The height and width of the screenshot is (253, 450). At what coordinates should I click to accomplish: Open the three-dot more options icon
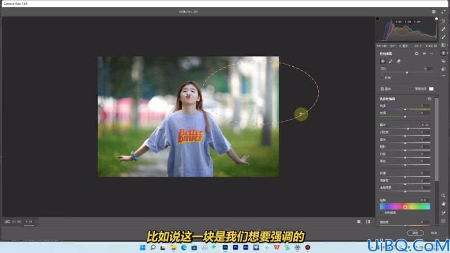coord(443,76)
